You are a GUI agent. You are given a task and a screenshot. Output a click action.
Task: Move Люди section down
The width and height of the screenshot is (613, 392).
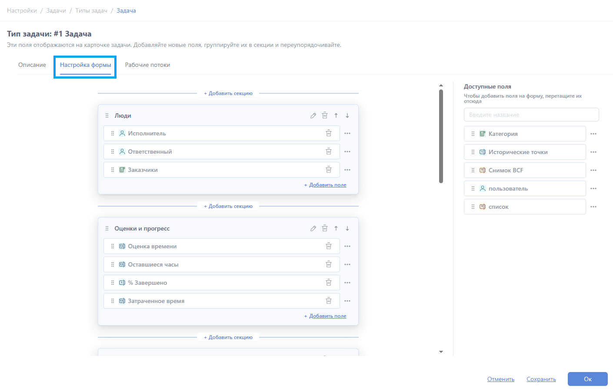[x=347, y=115]
